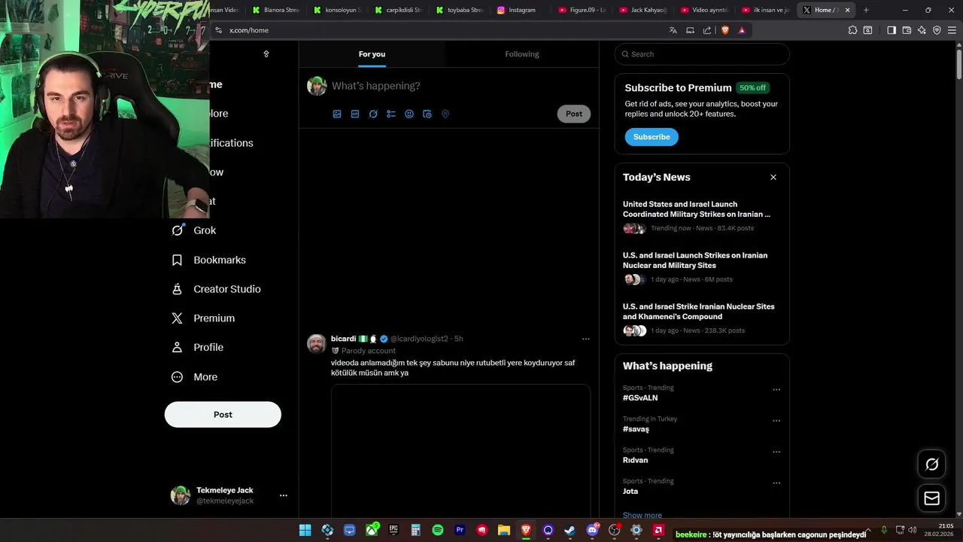The height and width of the screenshot is (542, 963).
Task: Click the Windows Start button
Action: 305,530
